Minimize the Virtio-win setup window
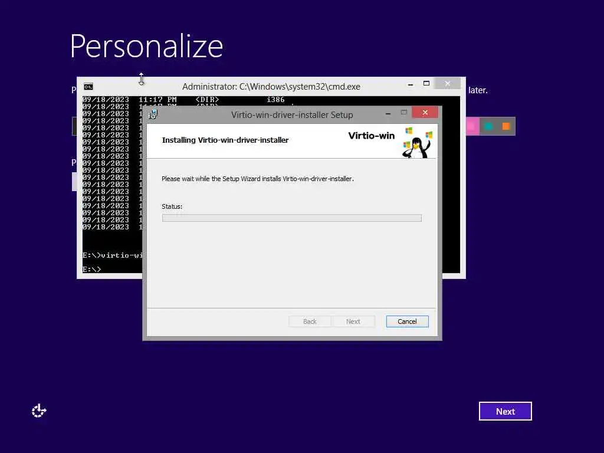 [388, 113]
